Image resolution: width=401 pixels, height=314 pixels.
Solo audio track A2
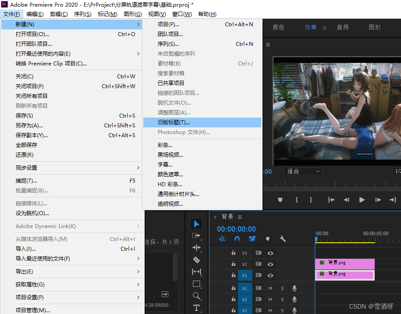(x=282, y=299)
